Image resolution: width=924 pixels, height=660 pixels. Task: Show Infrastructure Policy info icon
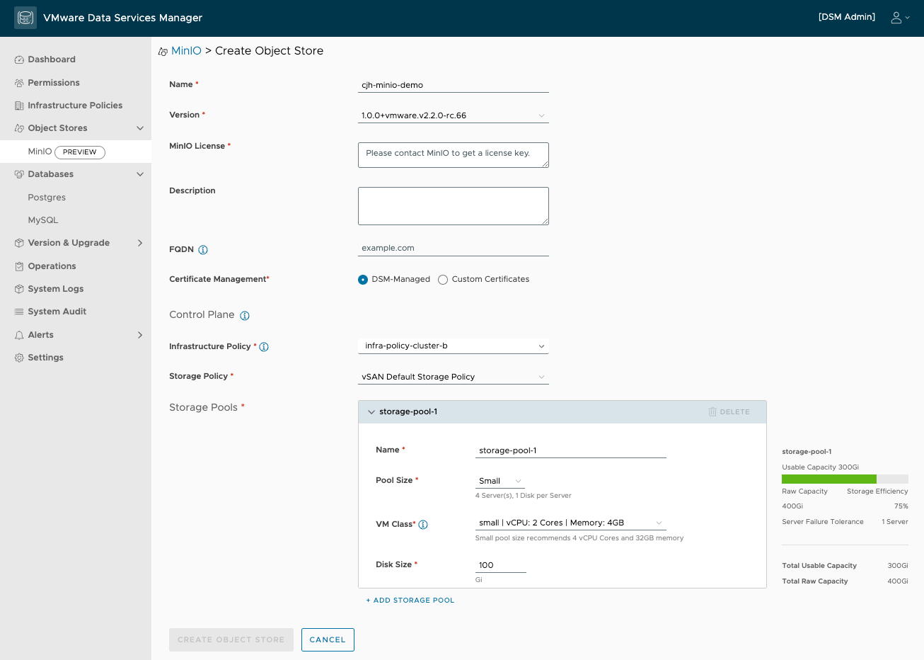tap(264, 347)
